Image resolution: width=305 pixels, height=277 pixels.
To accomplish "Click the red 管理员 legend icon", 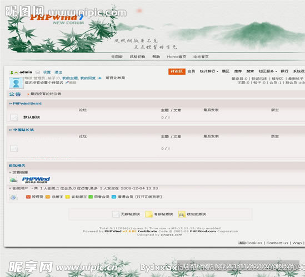I will coord(28,197).
